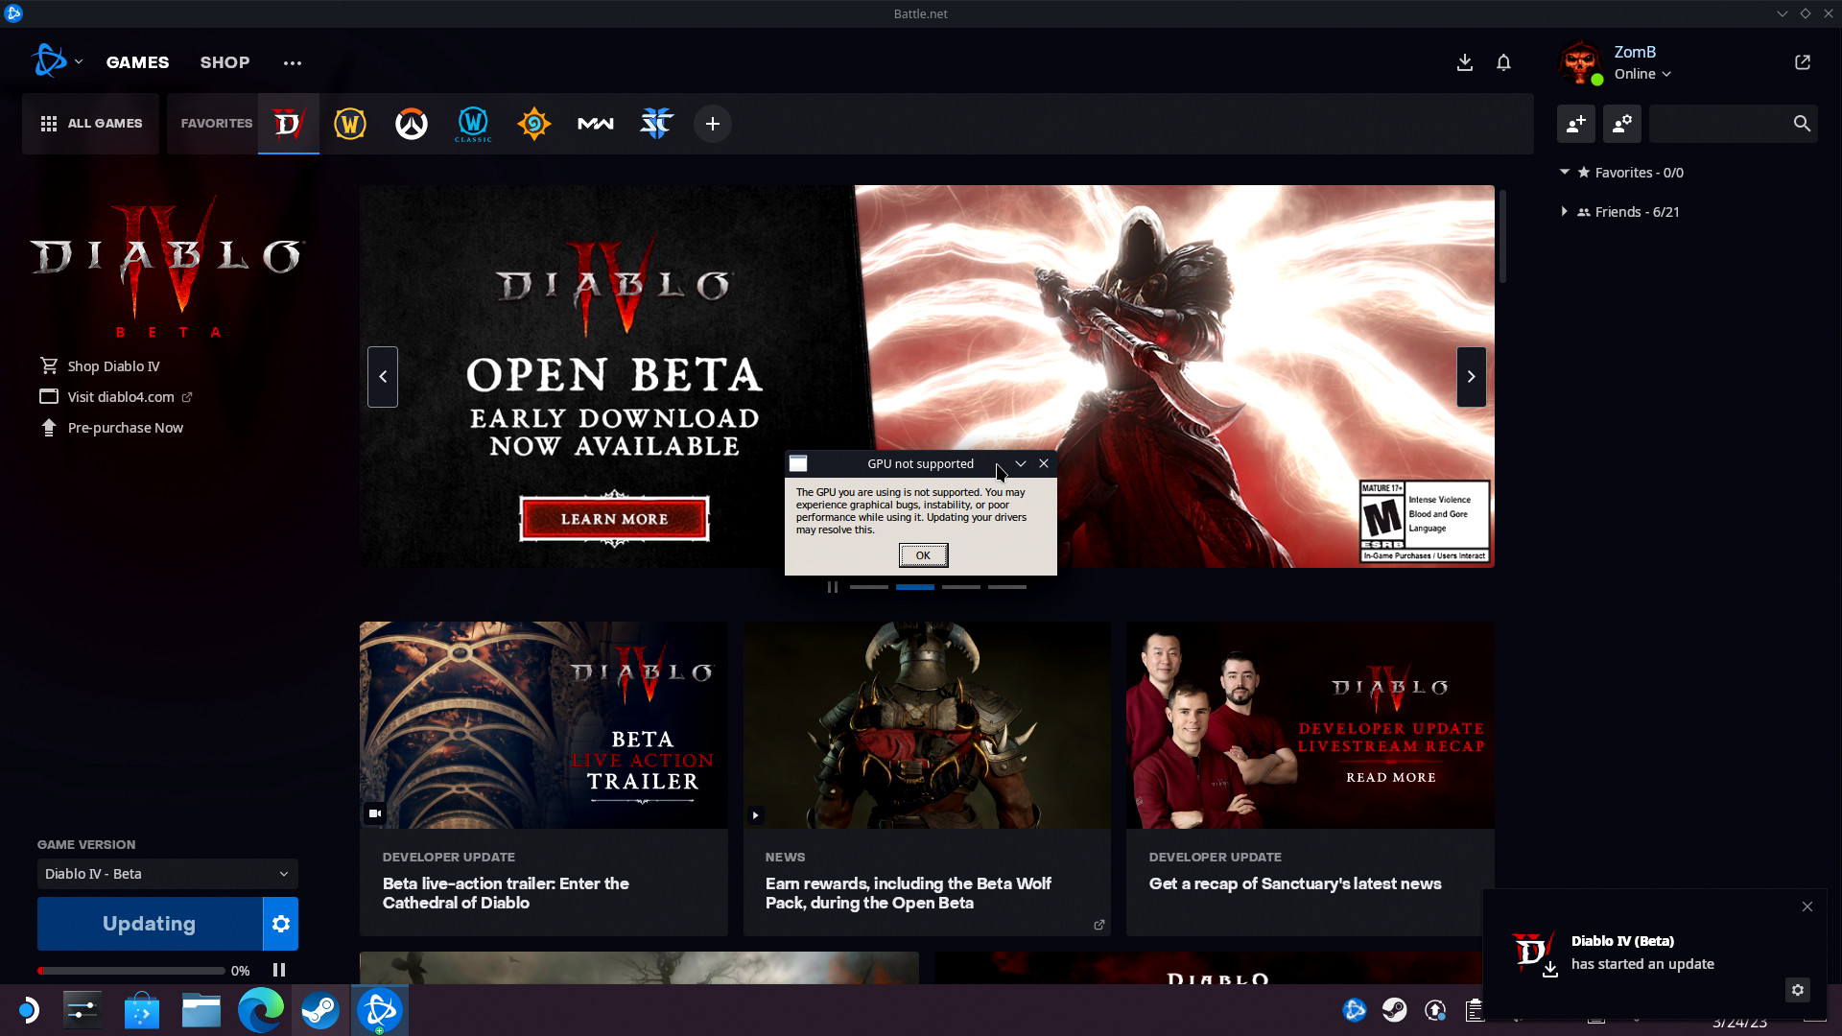Screen dimensions: 1842x1036
Task: Open the system settings taskbar icon
Action: click(83, 1010)
